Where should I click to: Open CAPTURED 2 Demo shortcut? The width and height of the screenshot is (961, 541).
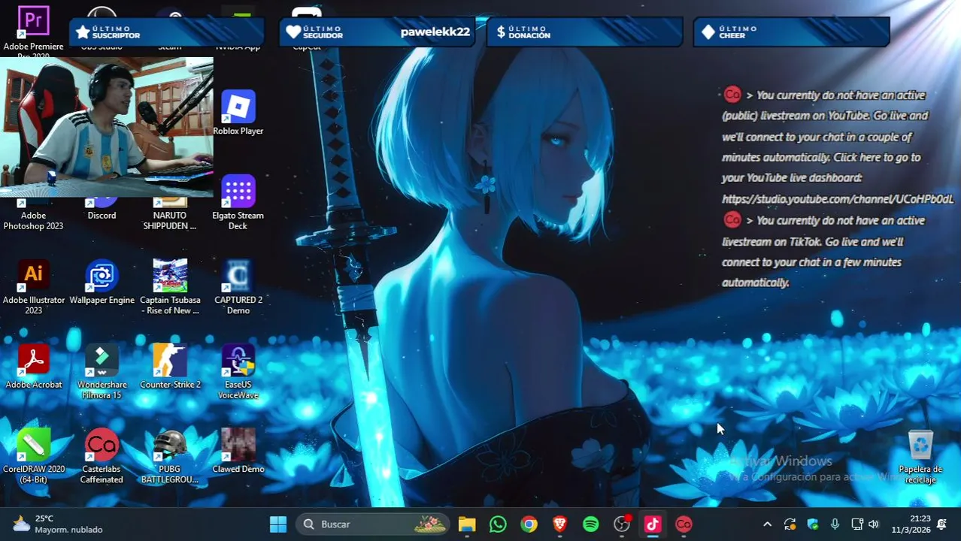pos(238,288)
